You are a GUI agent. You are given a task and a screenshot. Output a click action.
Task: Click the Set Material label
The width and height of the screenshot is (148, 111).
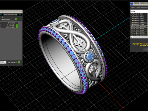pyautogui.click(x=12, y=63)
